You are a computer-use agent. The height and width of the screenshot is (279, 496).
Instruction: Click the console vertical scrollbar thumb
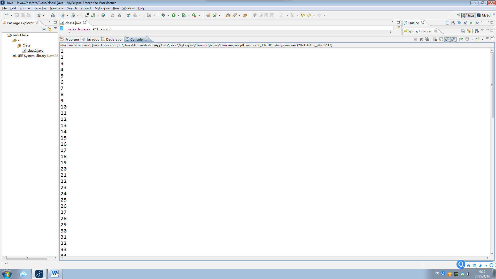492,85
